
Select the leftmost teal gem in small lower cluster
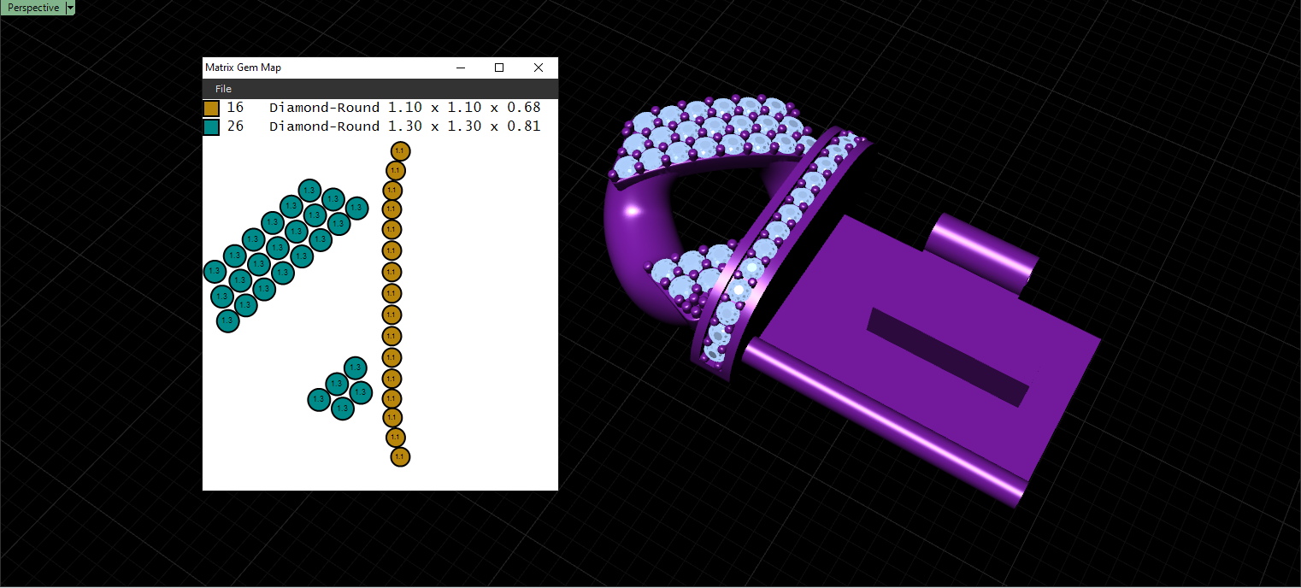coord(319,399)
